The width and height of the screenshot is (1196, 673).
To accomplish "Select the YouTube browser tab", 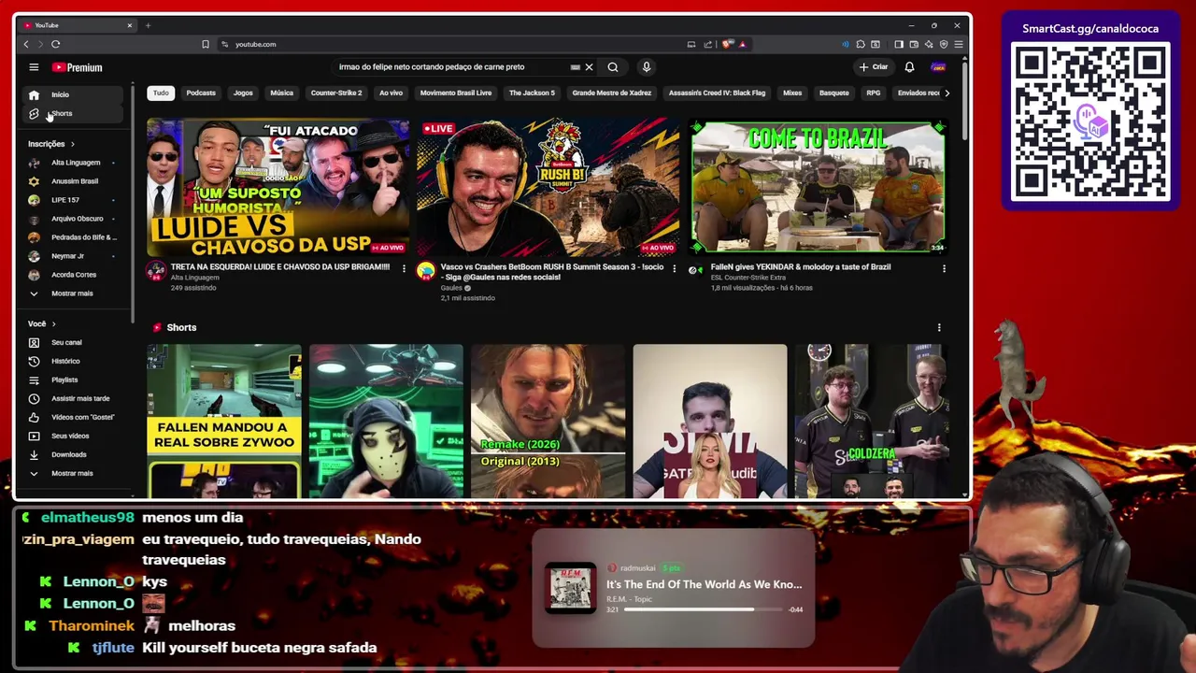I will coord(77,25).
